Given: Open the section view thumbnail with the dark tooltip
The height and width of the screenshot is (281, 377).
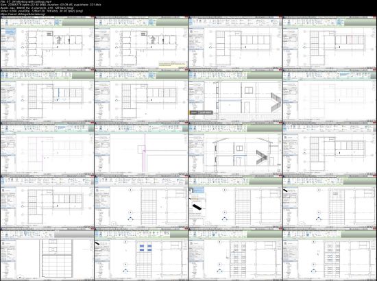Looking at the screenshot, I should pos(235,96).
